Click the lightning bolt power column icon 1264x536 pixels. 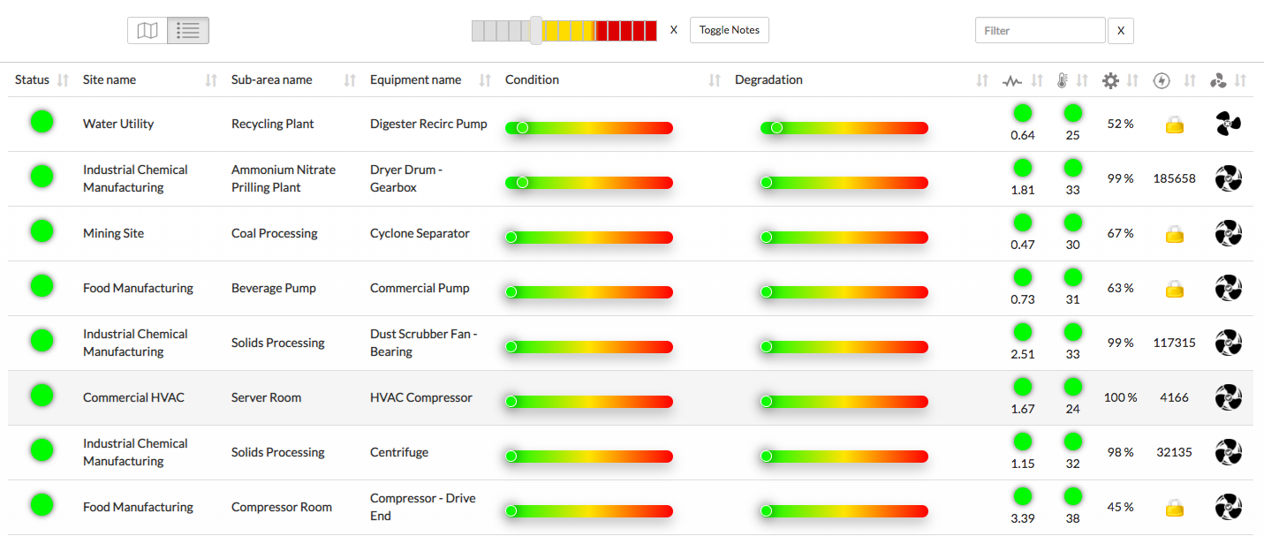1162,81
